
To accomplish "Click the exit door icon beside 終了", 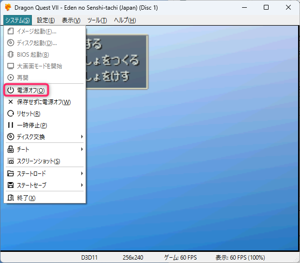I will [x=11, y=198].
